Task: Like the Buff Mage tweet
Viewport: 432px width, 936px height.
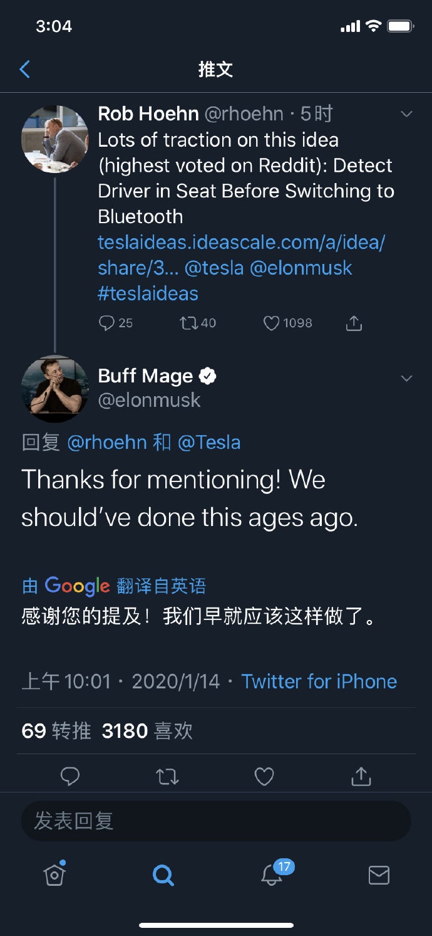Action: coord(264,777)
